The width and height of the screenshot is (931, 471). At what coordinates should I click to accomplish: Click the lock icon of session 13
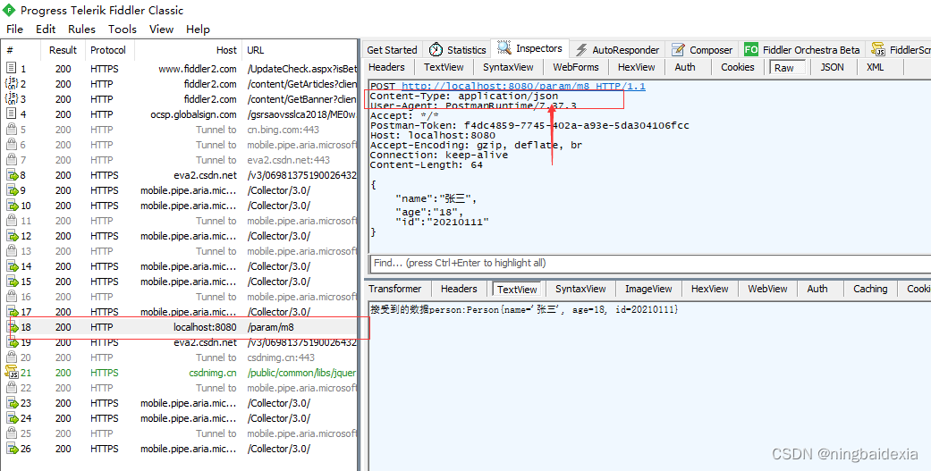[12, 250]
